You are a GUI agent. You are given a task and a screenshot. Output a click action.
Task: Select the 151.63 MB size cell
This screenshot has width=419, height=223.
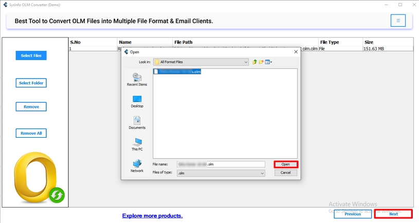point(388,49)
